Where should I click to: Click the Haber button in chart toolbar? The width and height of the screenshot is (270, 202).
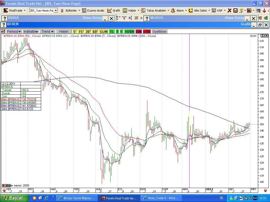[64, 32]
